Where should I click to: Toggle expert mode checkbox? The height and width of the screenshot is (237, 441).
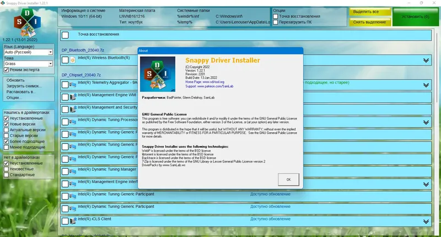6,70
